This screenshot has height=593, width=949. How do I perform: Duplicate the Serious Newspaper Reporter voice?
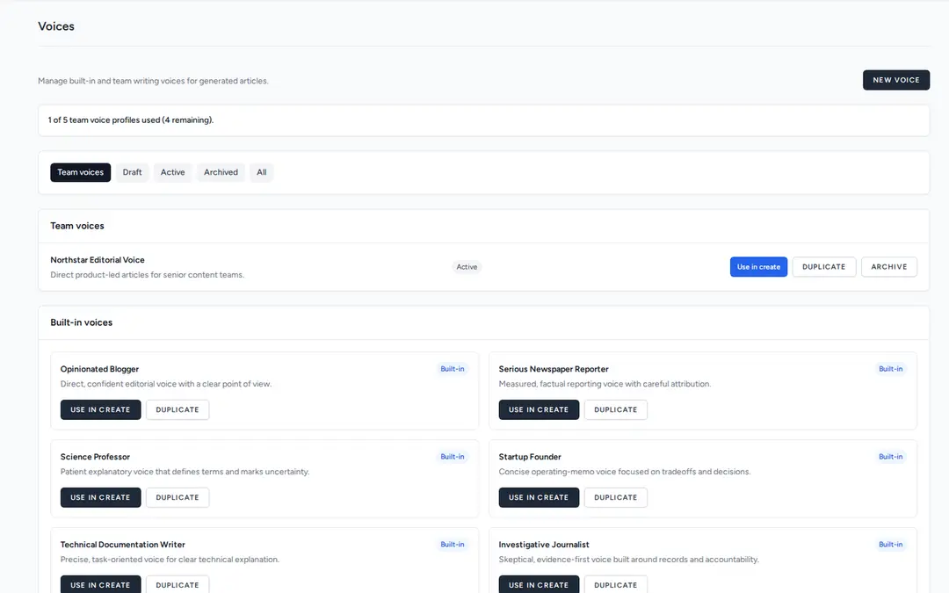tap(615, 409)
